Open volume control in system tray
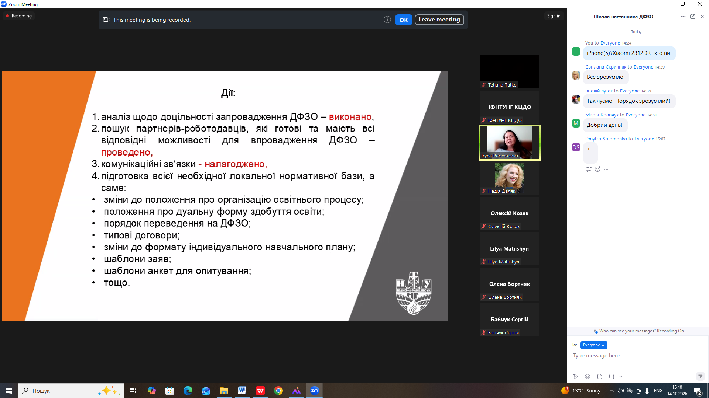 621,391
